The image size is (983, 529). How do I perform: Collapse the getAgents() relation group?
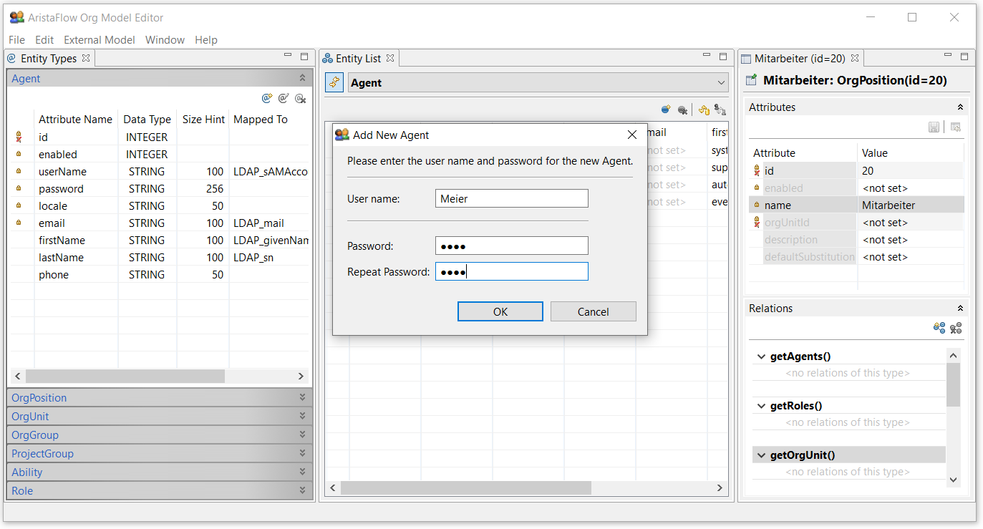(x=760, y=356)
